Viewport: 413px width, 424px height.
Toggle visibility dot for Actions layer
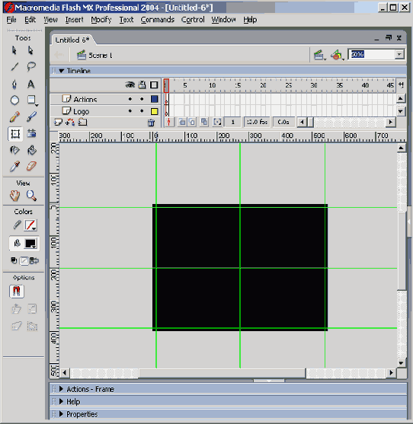click(130, 99)
